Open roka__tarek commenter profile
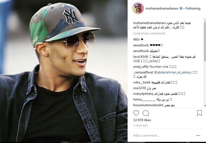206x143 pixels. [x=142, y=82]
